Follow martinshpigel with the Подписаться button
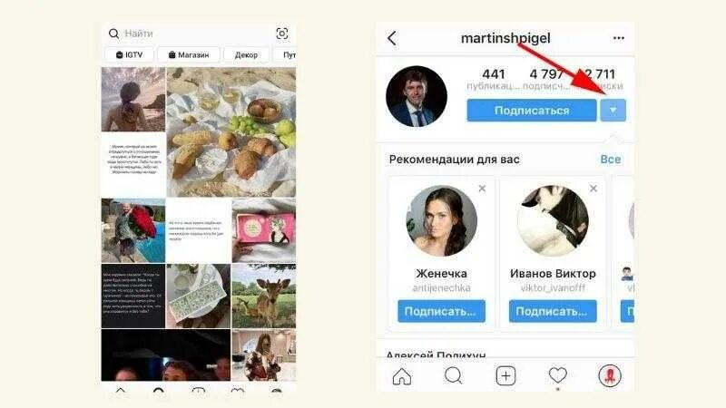The height and width of the screenshot is (408, 726). pos(532,111)
